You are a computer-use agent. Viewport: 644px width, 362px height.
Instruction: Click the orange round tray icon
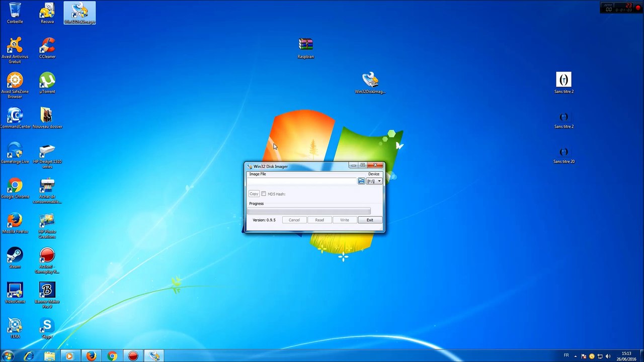coord(592,356)
